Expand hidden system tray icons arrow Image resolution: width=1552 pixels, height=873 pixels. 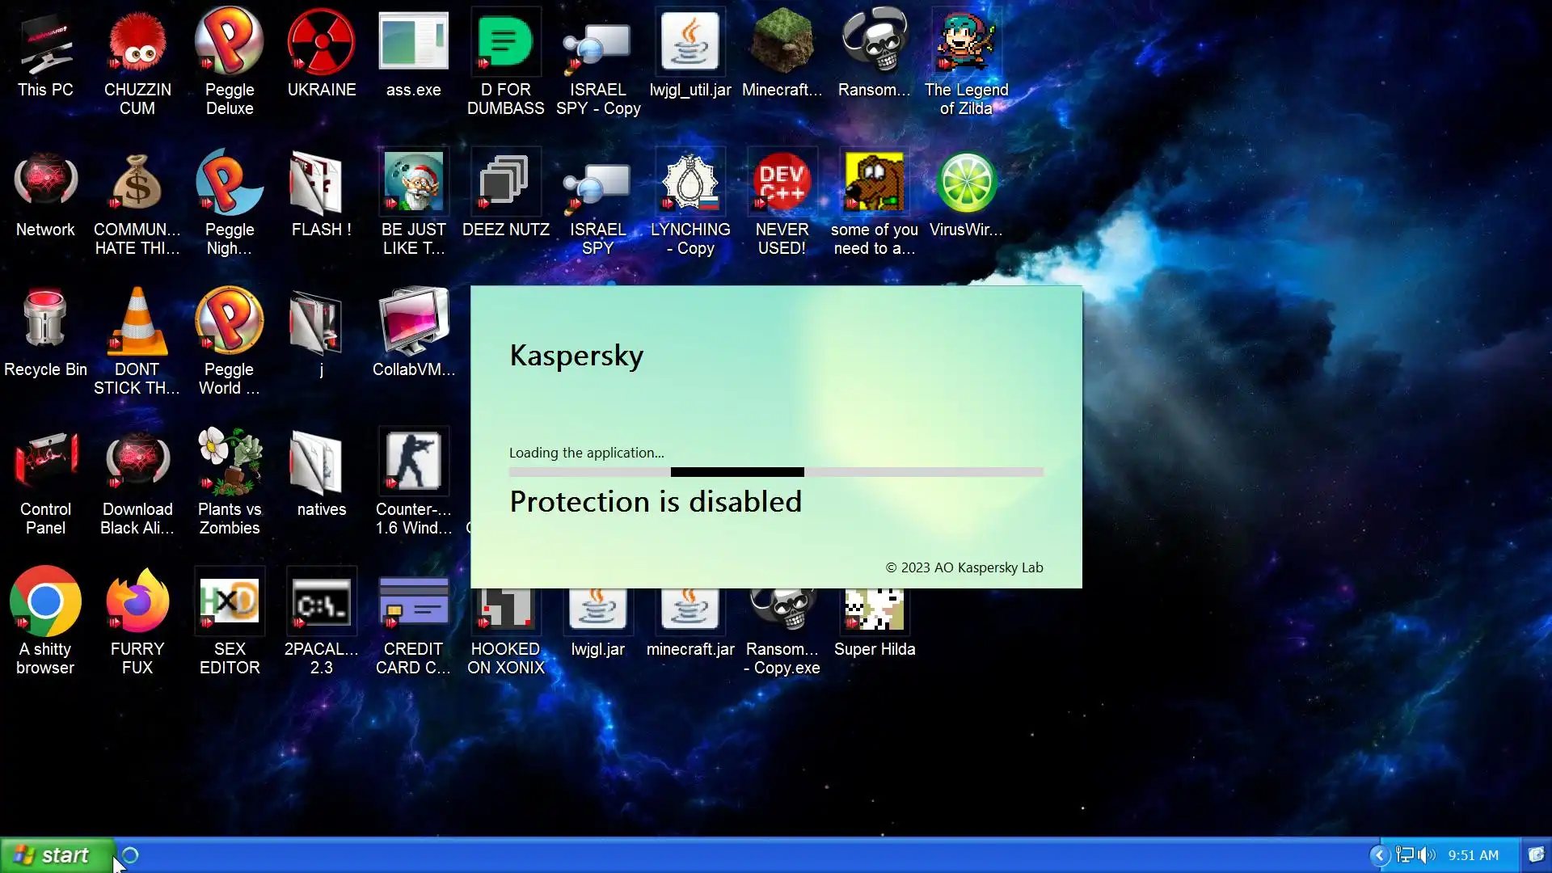pyautogui.click(x=1379, y=855)
